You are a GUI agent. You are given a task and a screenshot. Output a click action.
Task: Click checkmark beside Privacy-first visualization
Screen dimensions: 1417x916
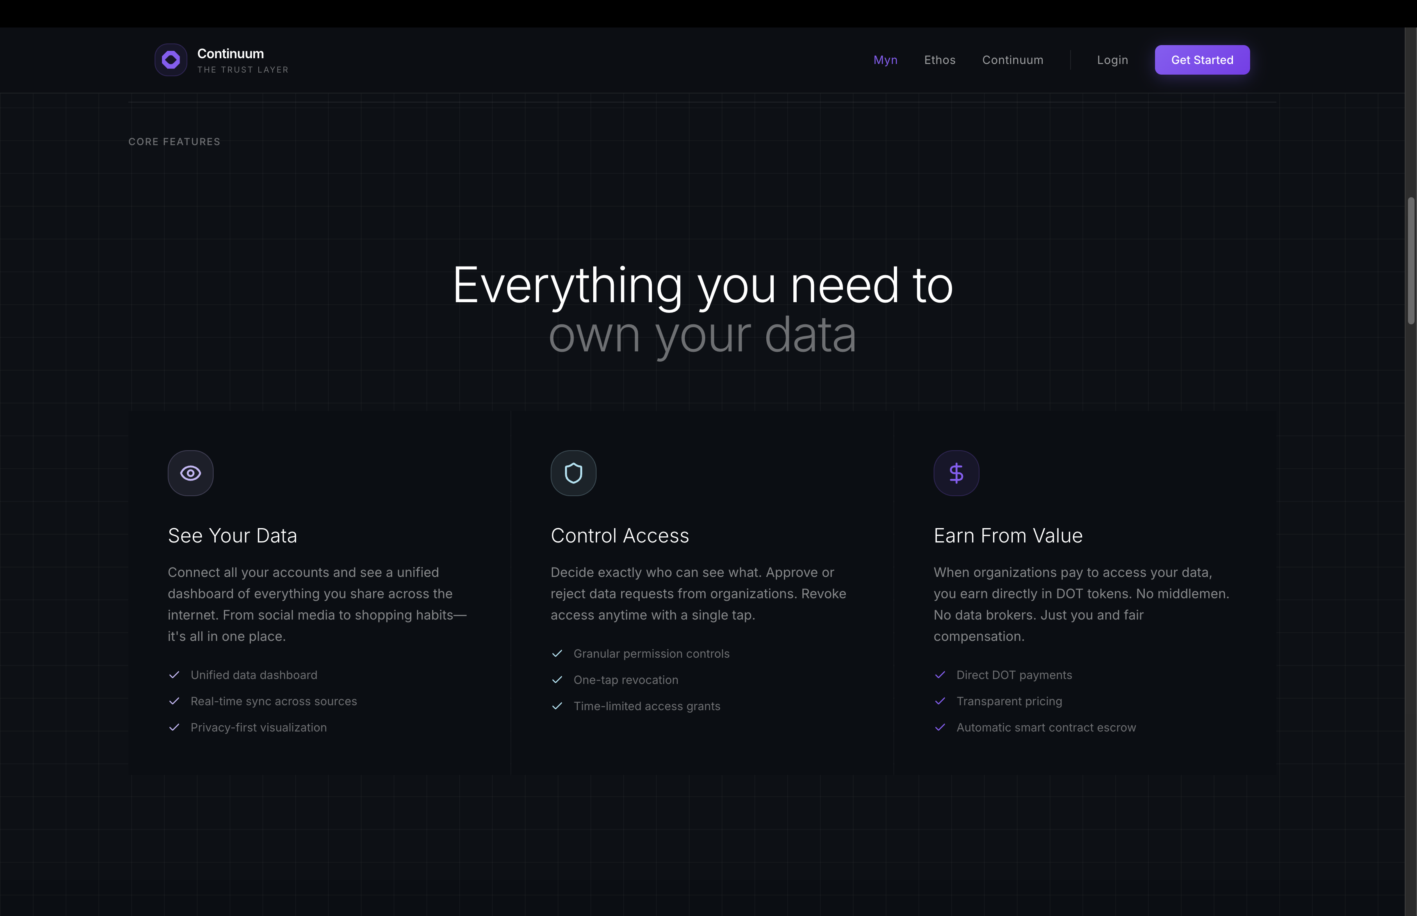[174, 727]
